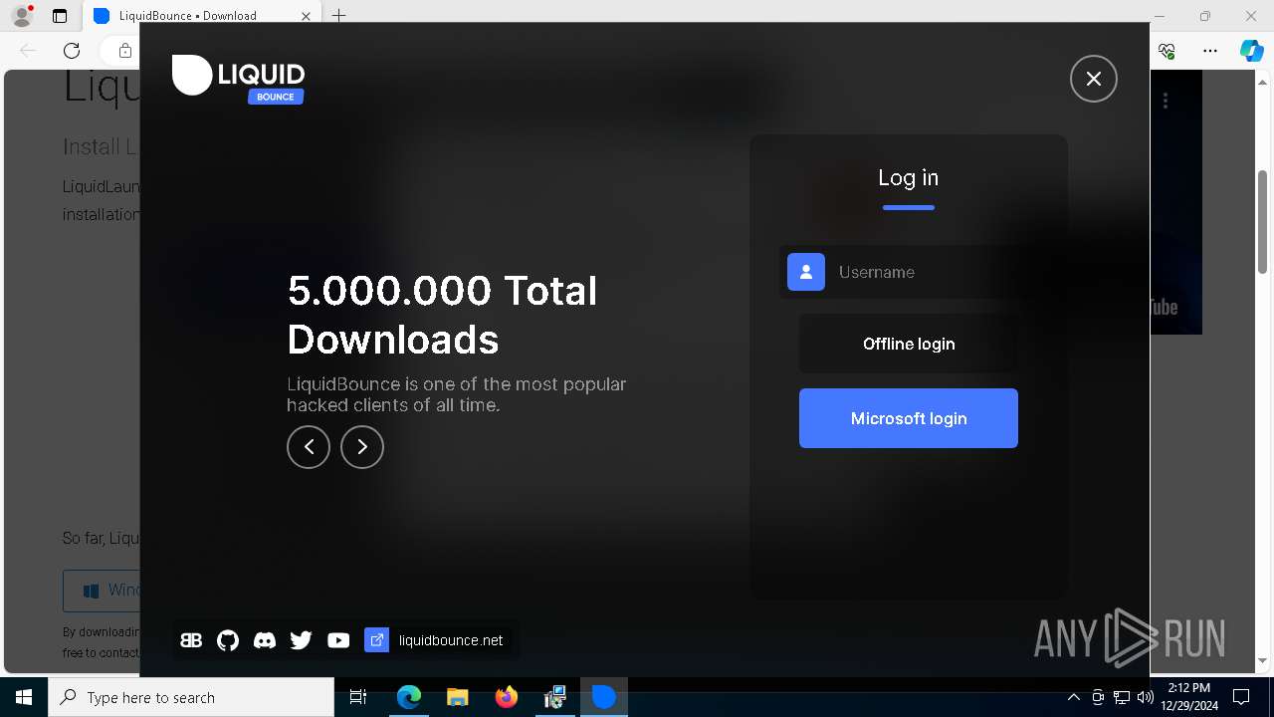The width and height of the screenshot is (1274, 717).
Task: Open Microsoft Edge from taskbar
Action: tap(409, 697)
